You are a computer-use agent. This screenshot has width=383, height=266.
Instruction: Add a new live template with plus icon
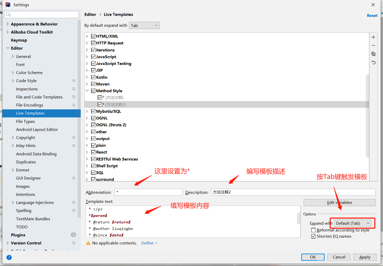[373, 37]
